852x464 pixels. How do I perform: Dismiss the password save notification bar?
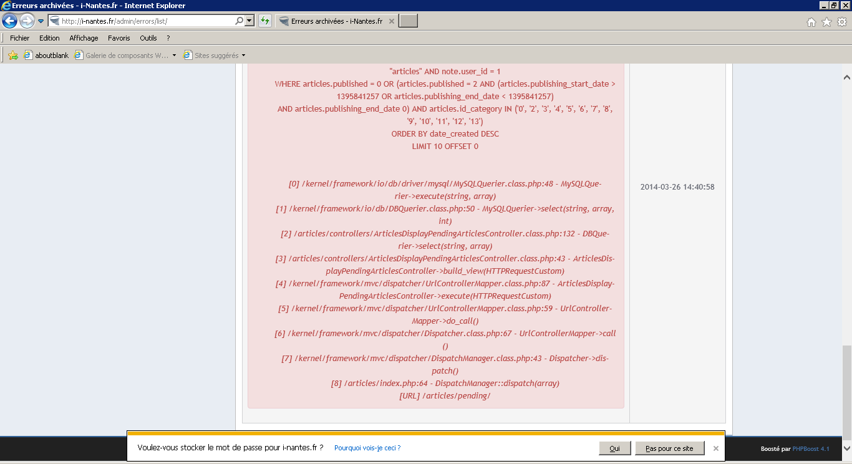pyautogui.click(x=715, y=448)
